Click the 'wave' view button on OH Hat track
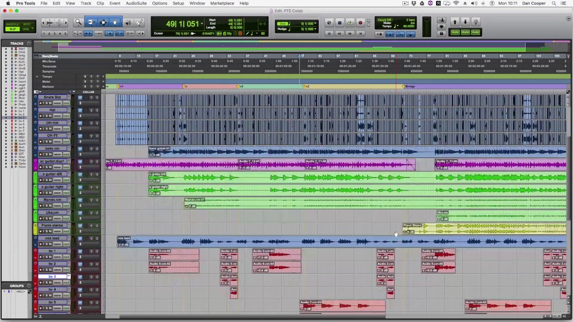Viewport: 573px width, 322px height. point(57,129)
